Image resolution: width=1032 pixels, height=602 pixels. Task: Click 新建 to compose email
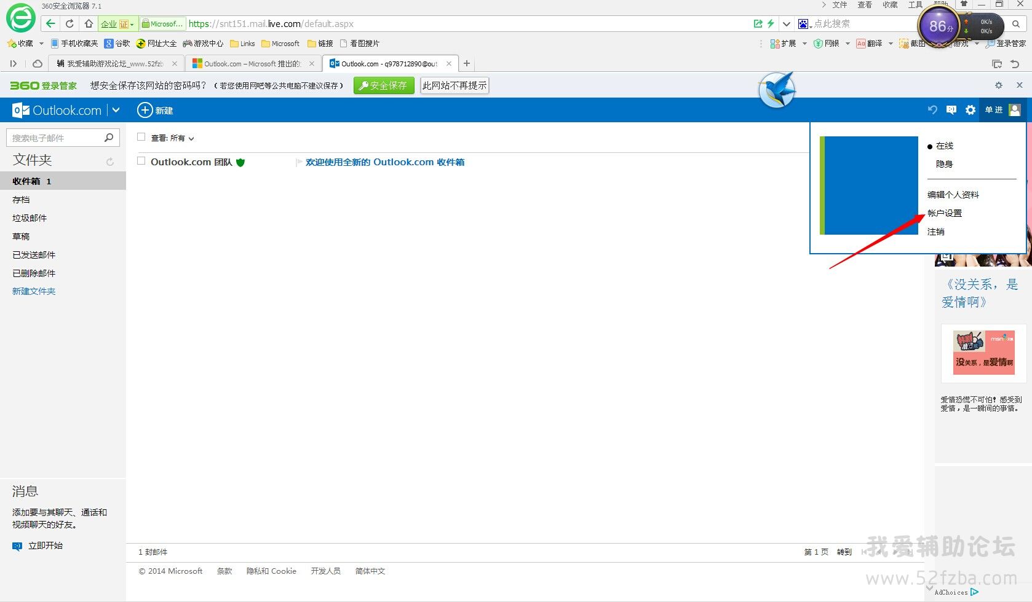155,110
